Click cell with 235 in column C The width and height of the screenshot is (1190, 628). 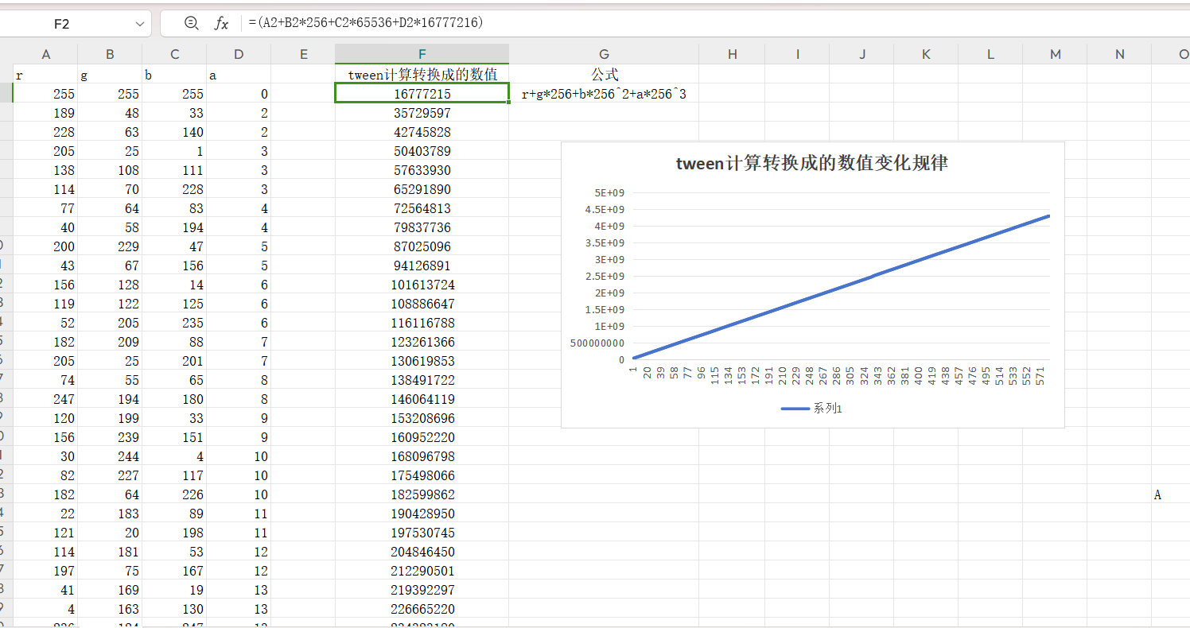pyautogui.click(x=174, y=323)
